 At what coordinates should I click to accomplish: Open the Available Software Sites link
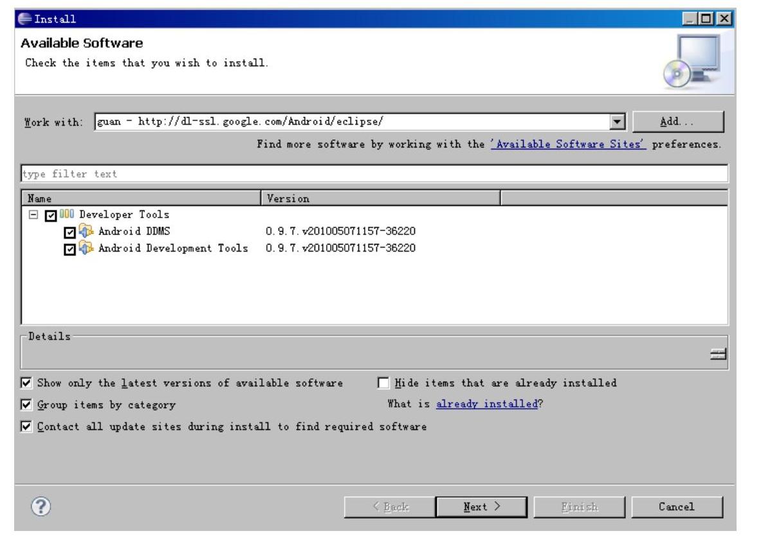click(568, 144)
